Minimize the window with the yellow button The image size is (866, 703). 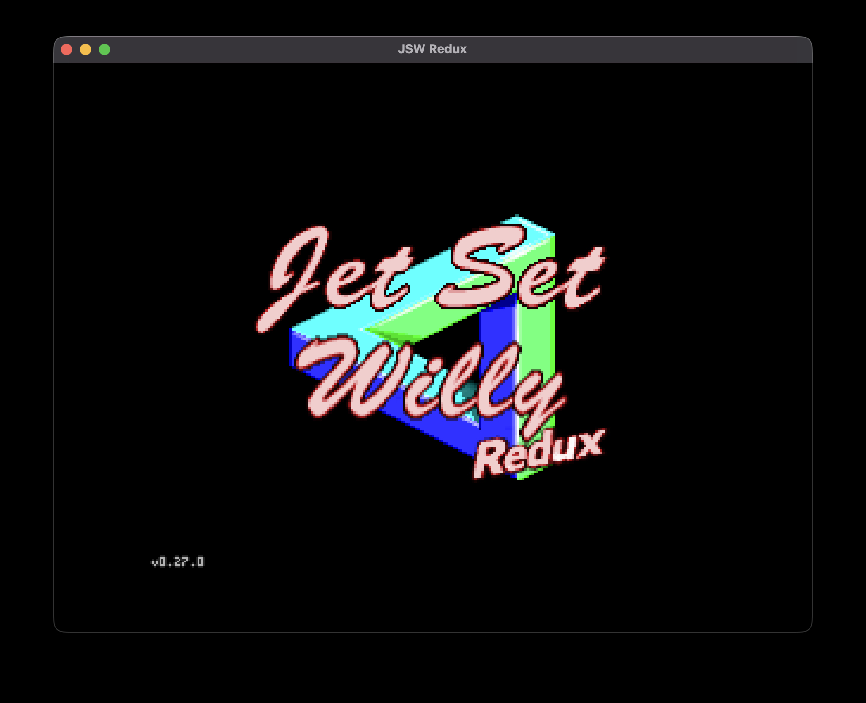click(x=85, y=49)
